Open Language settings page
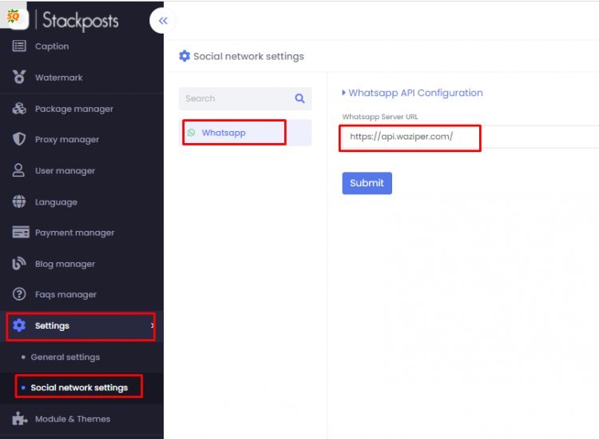 (x=81, y=202)
